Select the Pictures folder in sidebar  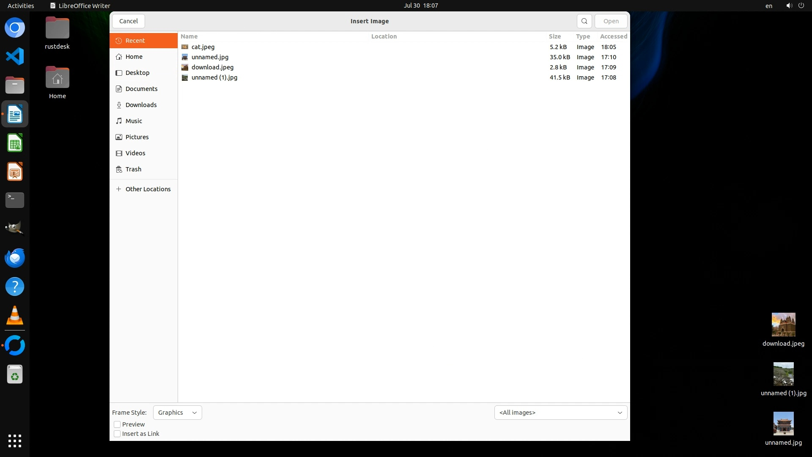137,137
